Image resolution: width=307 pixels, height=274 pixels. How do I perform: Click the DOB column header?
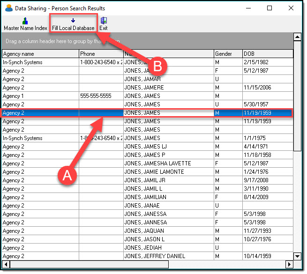267,54
